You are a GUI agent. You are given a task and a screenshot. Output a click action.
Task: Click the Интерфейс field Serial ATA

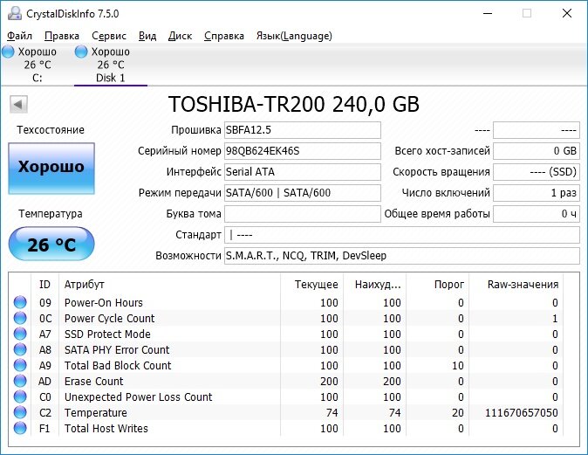302,172
